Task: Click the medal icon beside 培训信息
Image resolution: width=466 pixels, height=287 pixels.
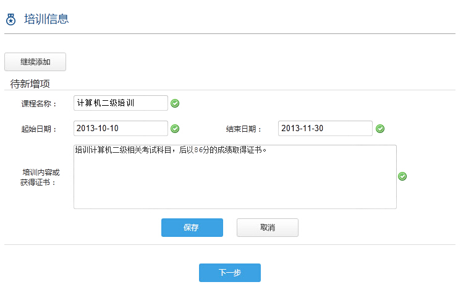Action: pos(11,20)
